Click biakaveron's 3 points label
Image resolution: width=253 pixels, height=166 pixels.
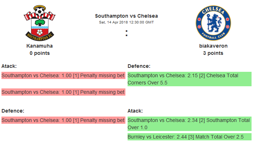click(213, 53)
